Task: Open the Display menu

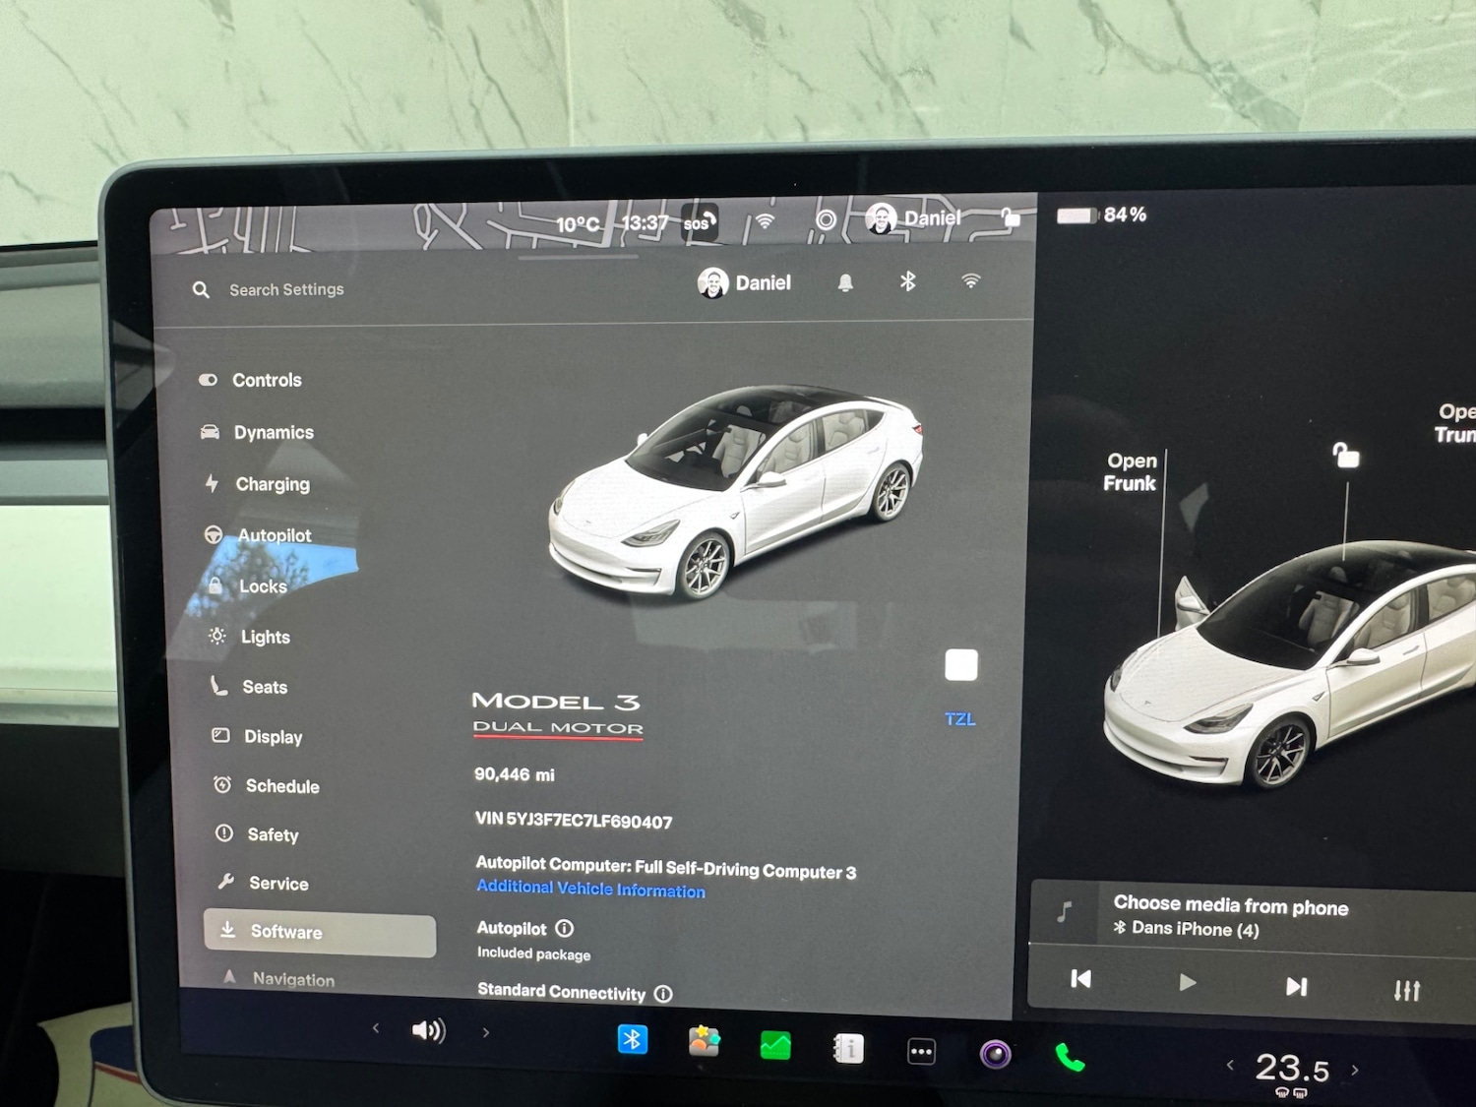Action: click(x=258, y=736)
